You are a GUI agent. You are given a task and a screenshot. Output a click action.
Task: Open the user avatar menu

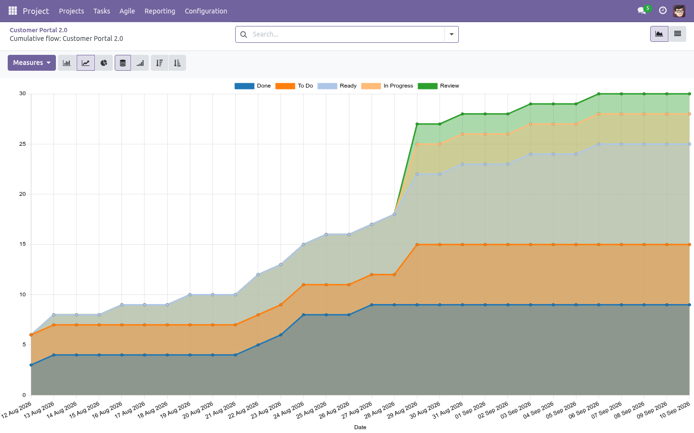click(x=679, y=11)
